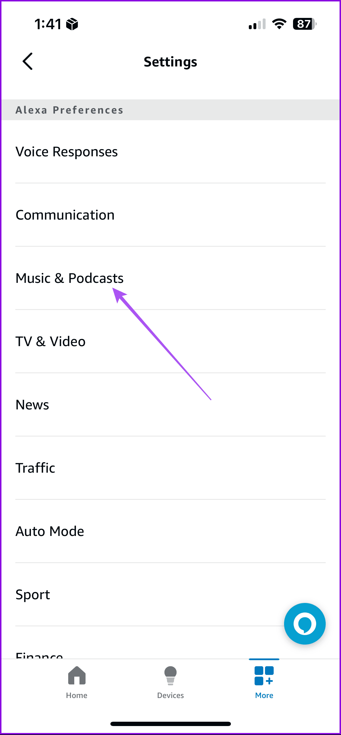Open Auto Mode settings
Viewport: 341px width, 735px height.
click(x=50, y=531)
